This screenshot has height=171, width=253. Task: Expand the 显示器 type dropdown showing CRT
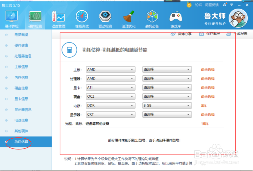point(111,115)
